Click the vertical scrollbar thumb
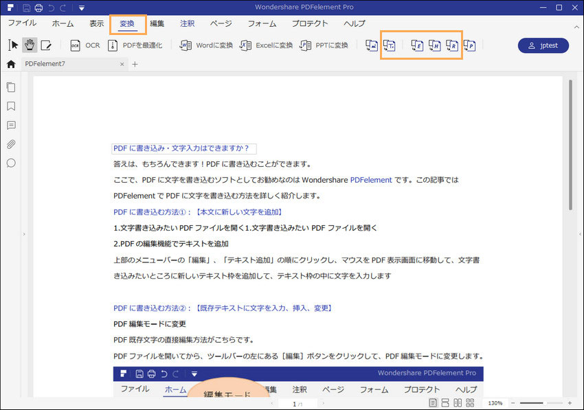Image resolution: width=584 pixels, height=410 pixels. pyautogui.click(x=570, y=145)
